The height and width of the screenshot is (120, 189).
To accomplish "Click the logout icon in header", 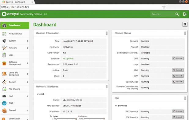I will pyautogui.click(x=185, y=14).
